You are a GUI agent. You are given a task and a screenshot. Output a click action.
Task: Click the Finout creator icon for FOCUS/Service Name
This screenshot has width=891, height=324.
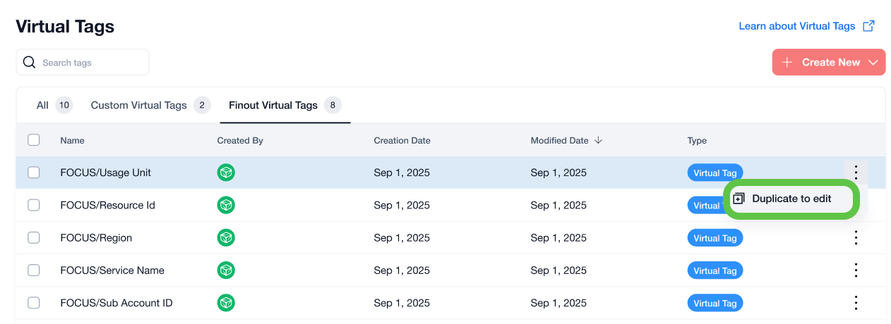226,270
